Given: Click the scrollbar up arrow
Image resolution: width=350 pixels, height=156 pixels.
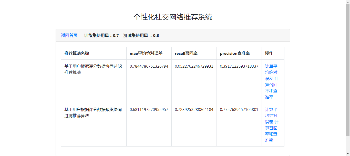Looking at the screenshot, I should tap(348, 2).
